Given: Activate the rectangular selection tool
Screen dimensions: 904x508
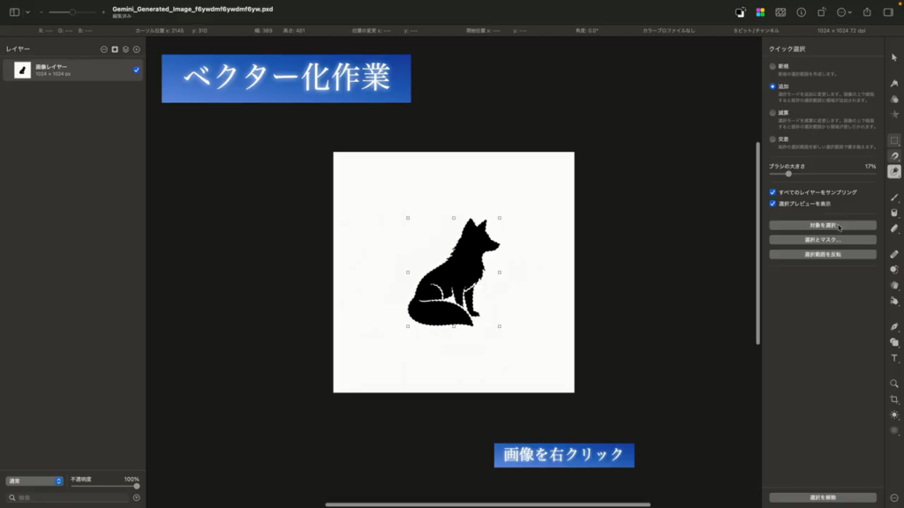Looking at the screenshot, I should 894,140.
